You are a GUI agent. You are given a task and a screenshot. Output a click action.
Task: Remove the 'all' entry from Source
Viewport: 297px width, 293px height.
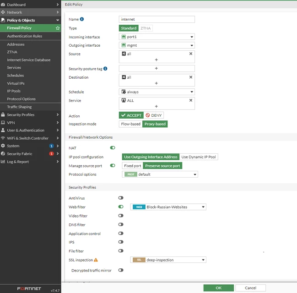tap(191, 54)
